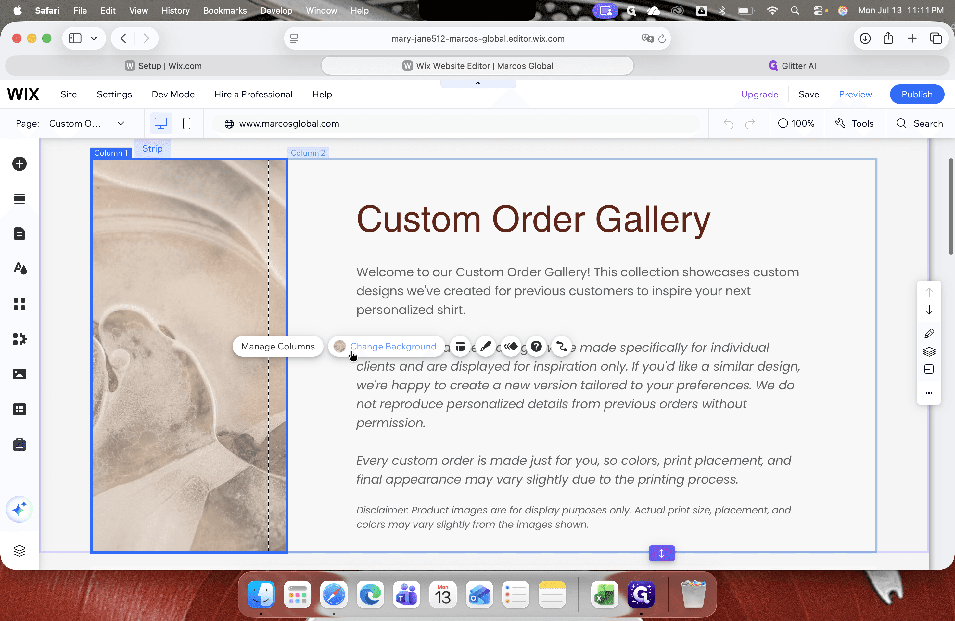Click the Publish button
Screen dimensions: 955x621
pyautogui.click(x=917, y=94)
